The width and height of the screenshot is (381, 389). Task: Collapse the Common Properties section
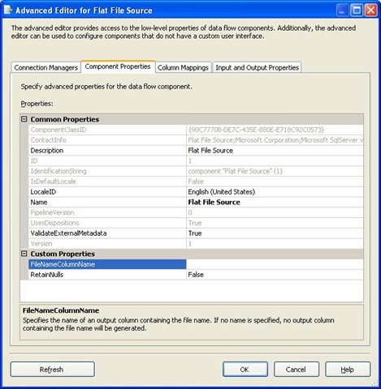pyautogui.click(x=24, y=119)
